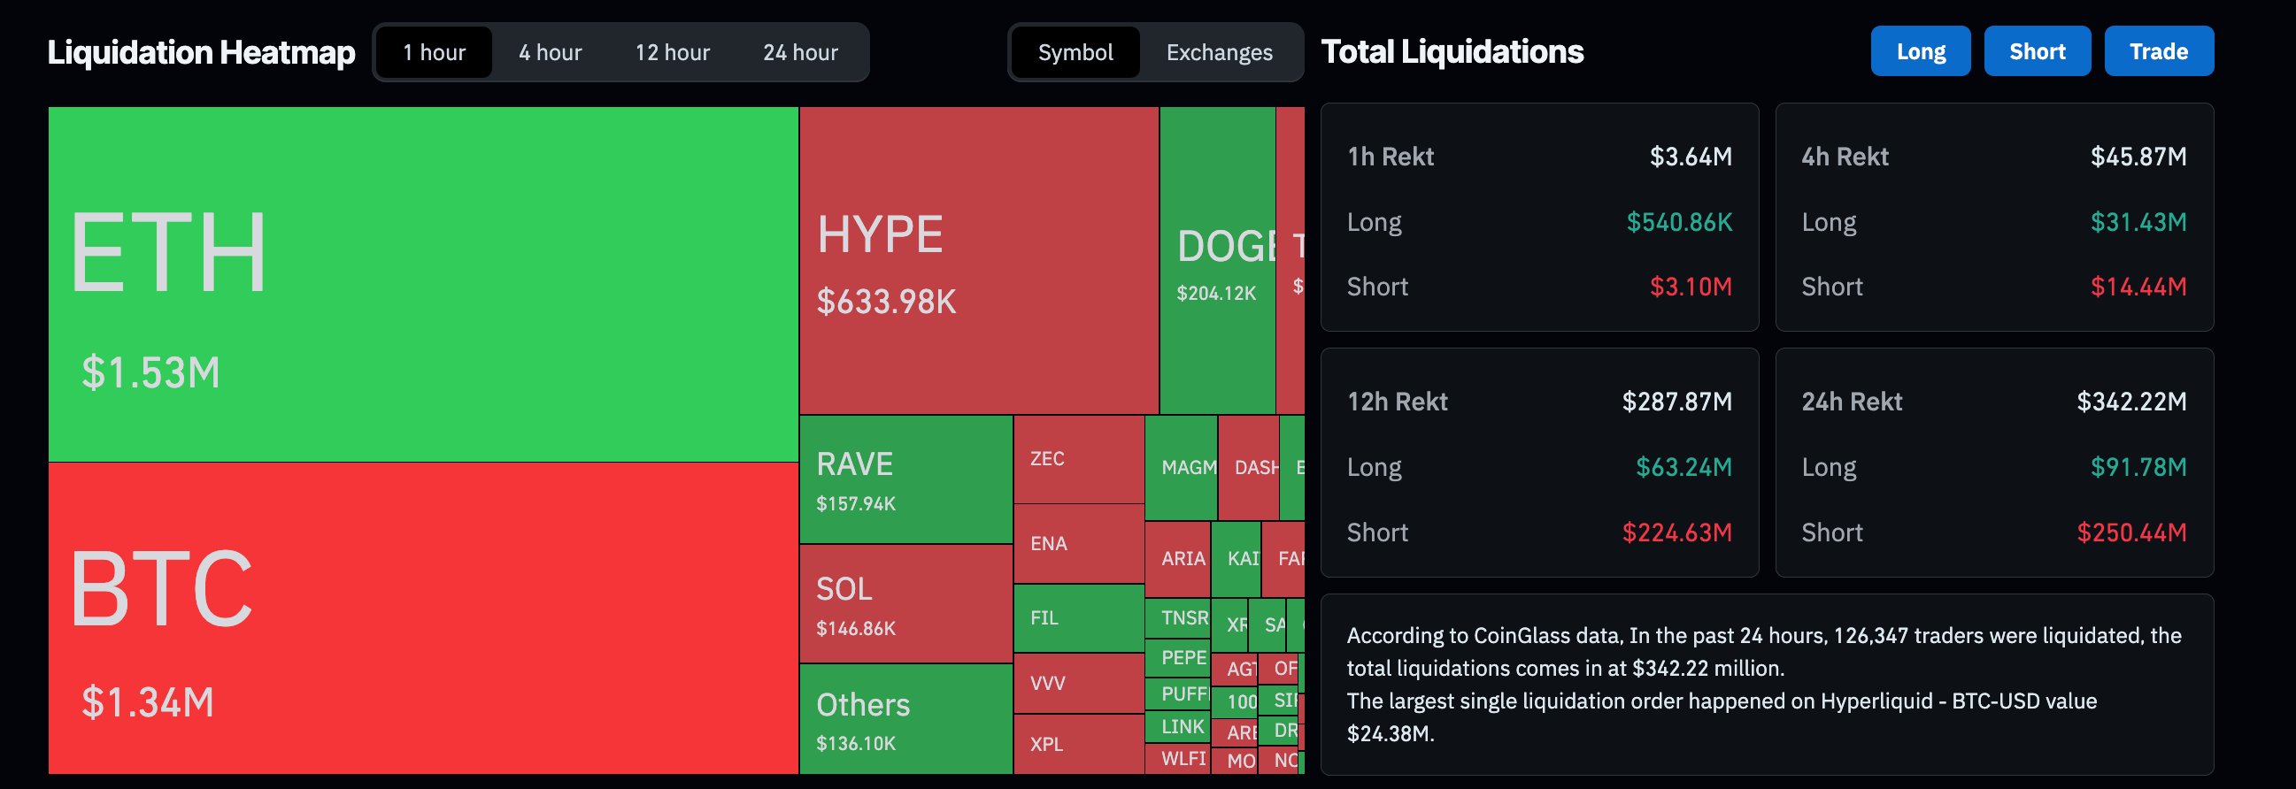The height and width of the screenshot is (789, 2296).
Task: Select the 4 hour timeframe tab
Action: (x=549, y=52)
